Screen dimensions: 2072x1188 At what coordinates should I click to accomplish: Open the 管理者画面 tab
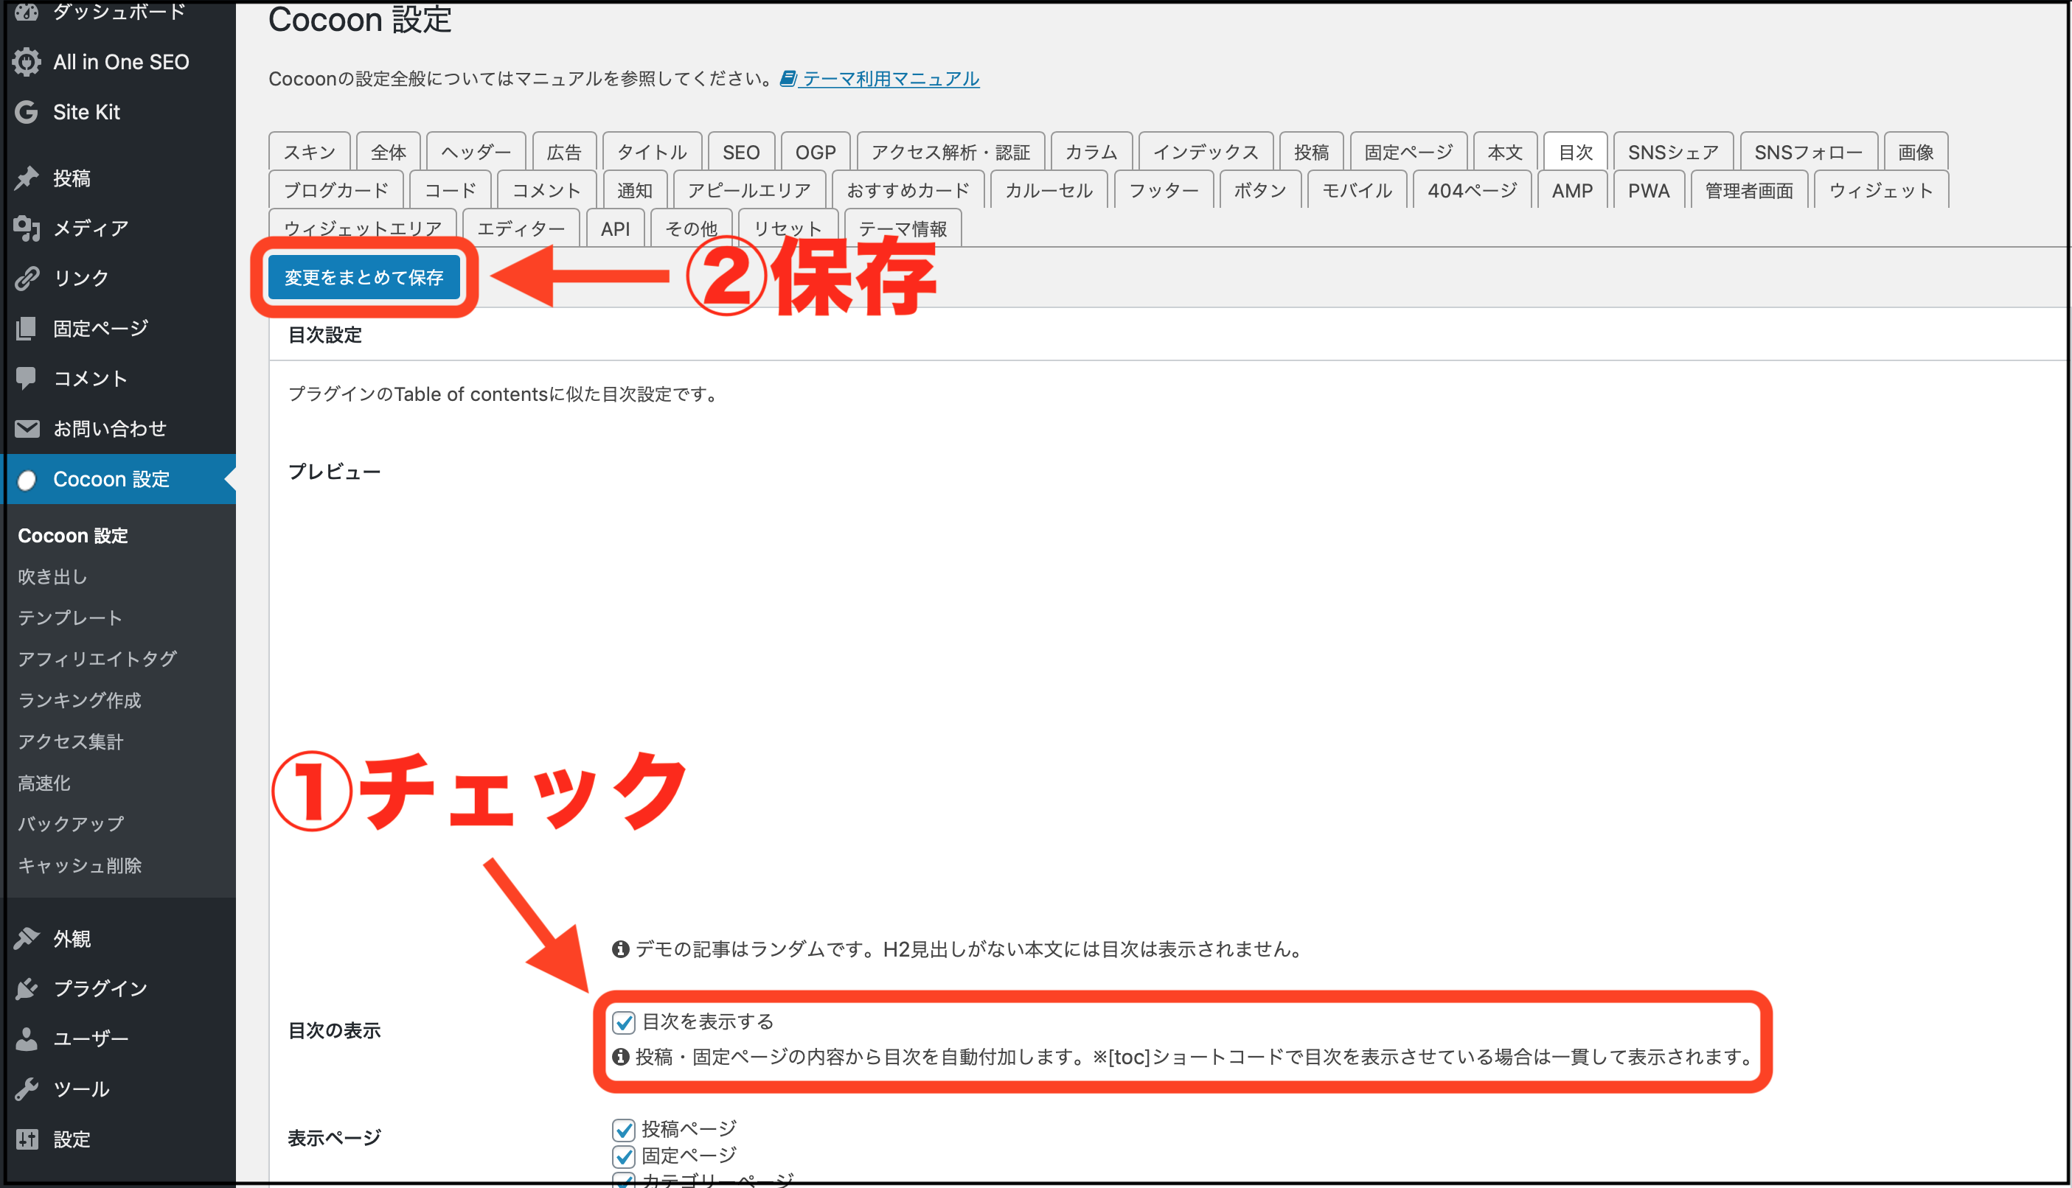(x=1750, y=190)
